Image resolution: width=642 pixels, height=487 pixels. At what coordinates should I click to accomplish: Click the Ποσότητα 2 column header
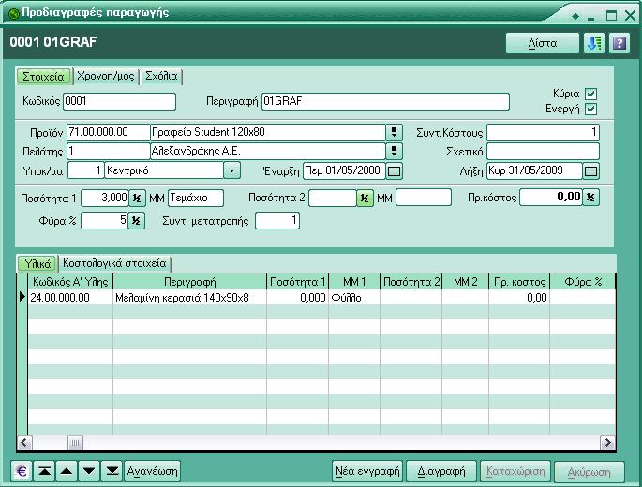click(x=411, y=282)
